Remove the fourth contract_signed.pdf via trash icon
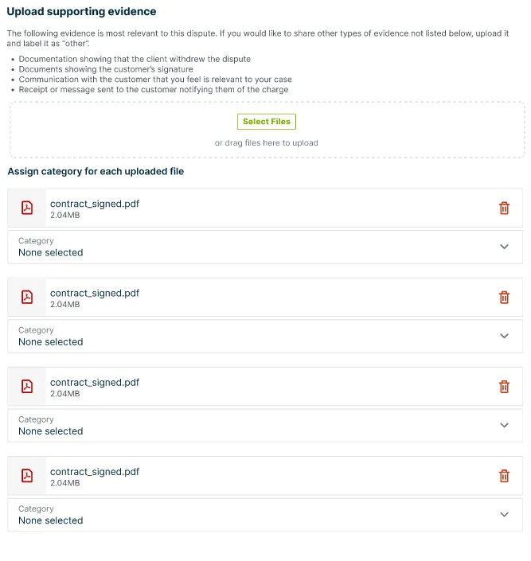Image resolution: width=531 pixels, height=561 pixels. pyautogui.click(x=504, y=476)
